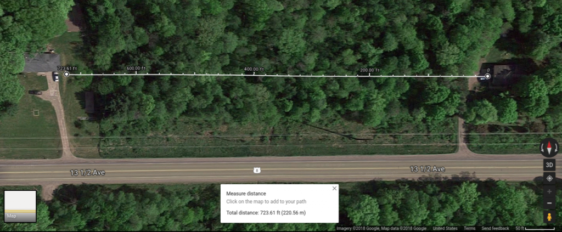Click the measurement end point at 723.61 ft
This screenshot has width=562, height=232.
click(x=66, y=74)
